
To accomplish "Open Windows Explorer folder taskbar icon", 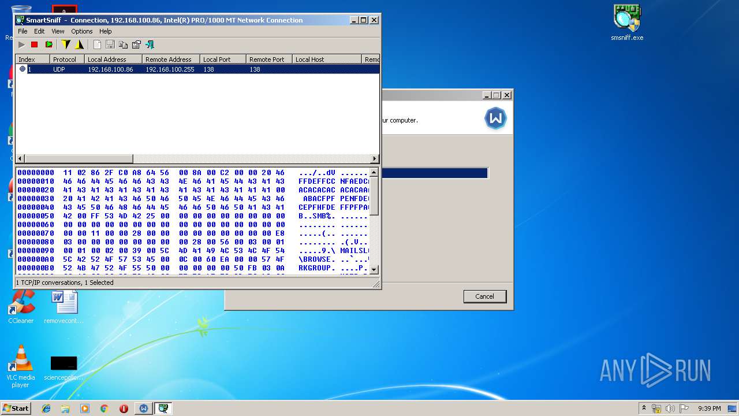I will click(65, 408).
